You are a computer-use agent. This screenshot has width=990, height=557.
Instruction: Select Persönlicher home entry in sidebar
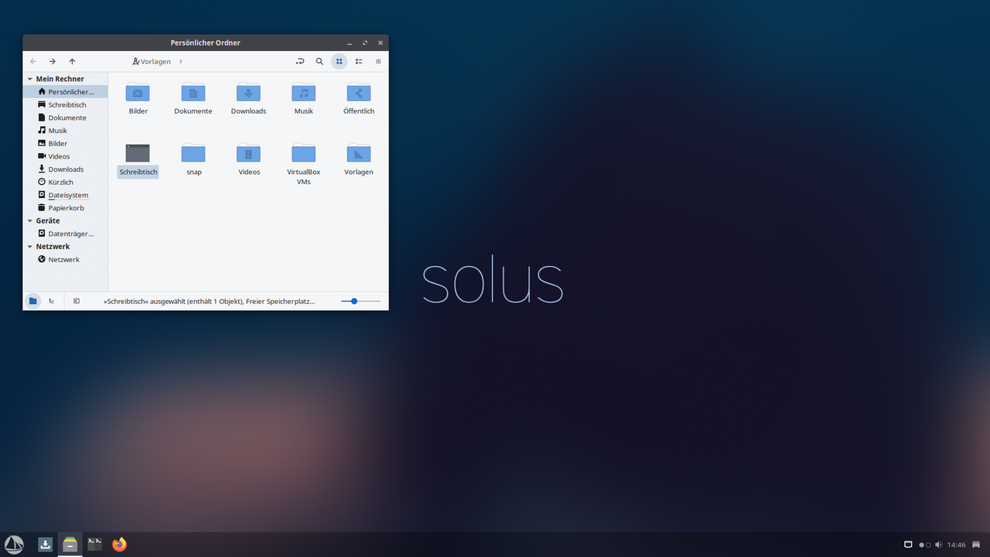pos(66,91)
